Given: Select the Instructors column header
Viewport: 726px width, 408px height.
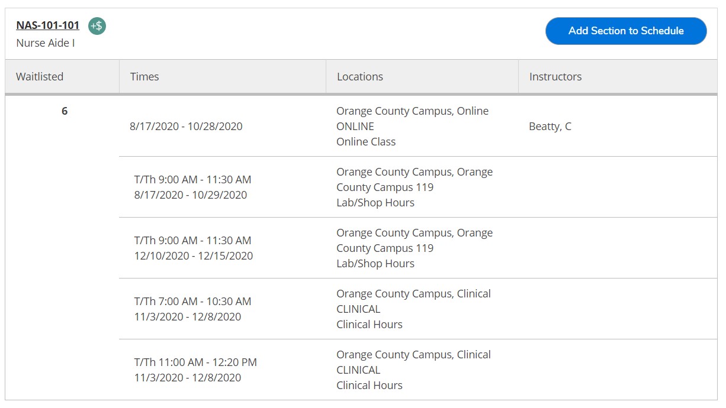Looking at the screenshot, I should pos(555,76).
